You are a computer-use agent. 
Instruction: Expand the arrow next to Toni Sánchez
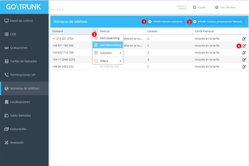pyautogui.click(x=239, y=7)
